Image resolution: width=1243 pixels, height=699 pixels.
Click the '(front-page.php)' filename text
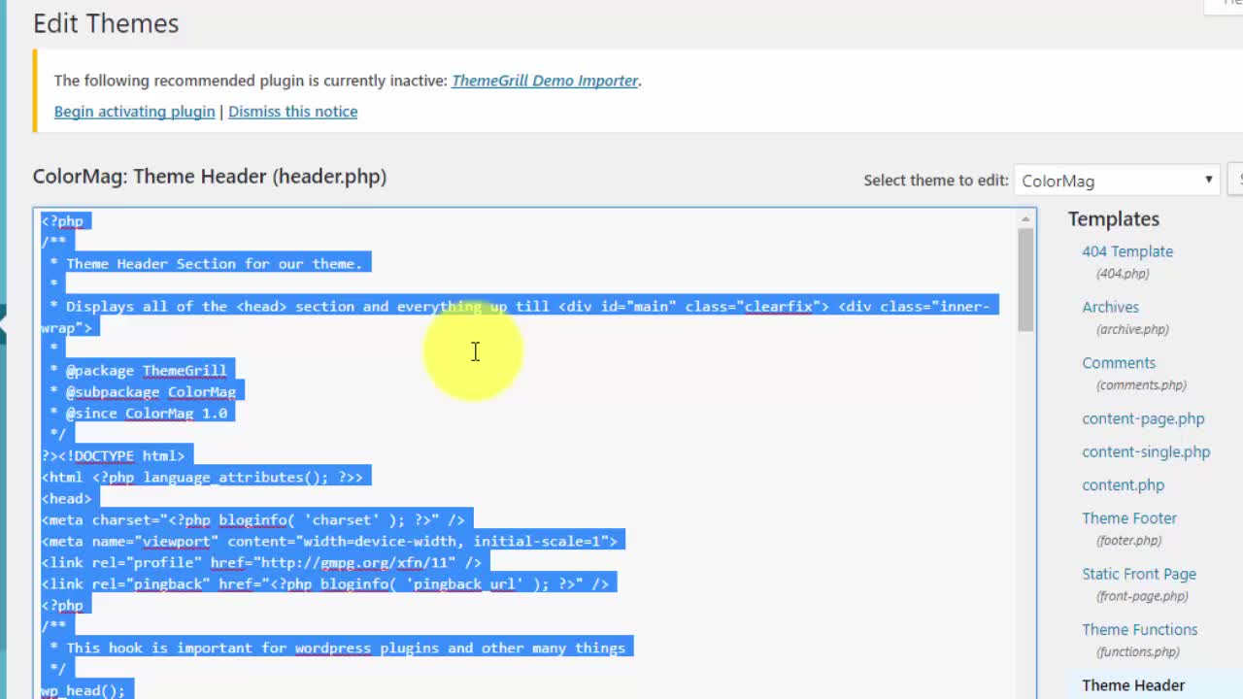coord(1142,596)
